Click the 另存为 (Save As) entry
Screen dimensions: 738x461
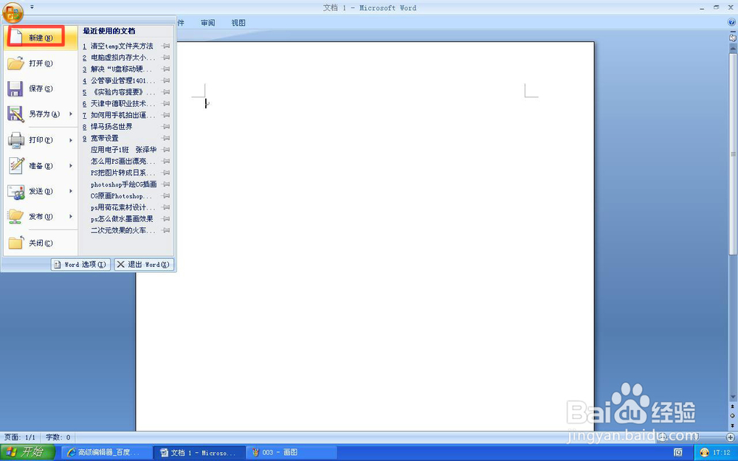tap(35, 114)
